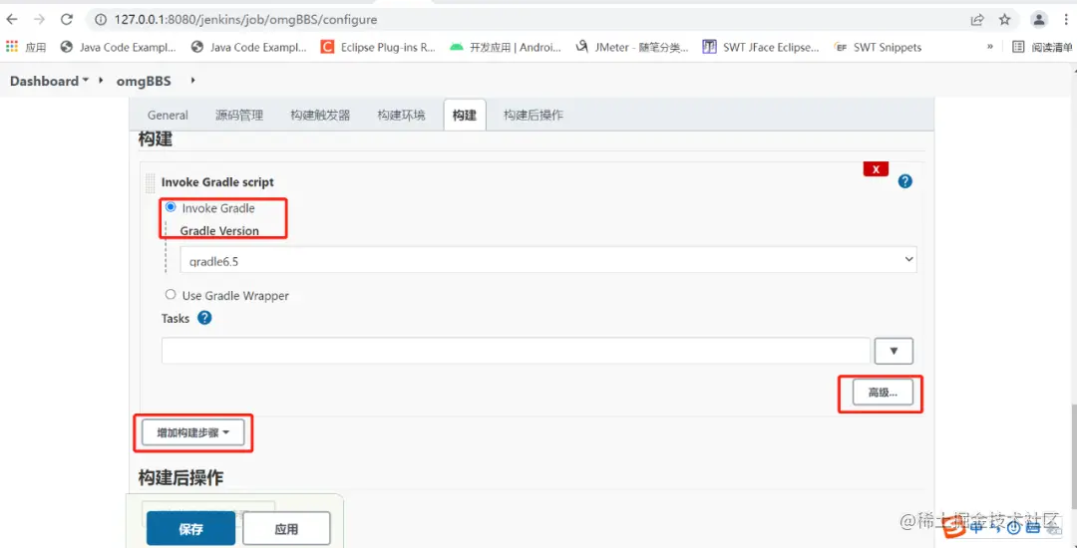This screenshot has height=548, width=1077.
Task: Open the 应用 apps grid shortcut
Action: 25,47
